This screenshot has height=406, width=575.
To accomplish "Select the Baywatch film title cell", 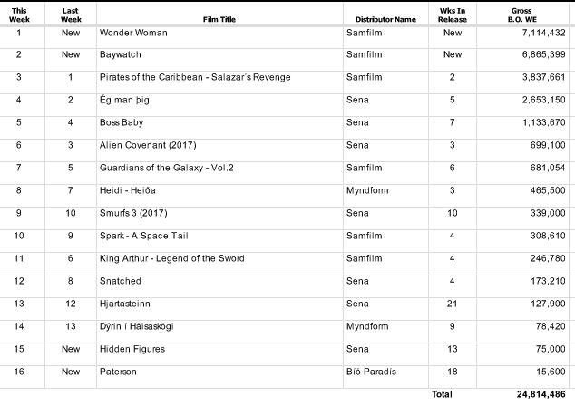I will point(123,54).
